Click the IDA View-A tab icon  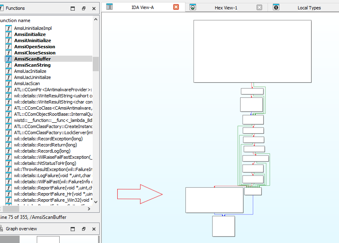pyautogui.click(x=109, y=7)
